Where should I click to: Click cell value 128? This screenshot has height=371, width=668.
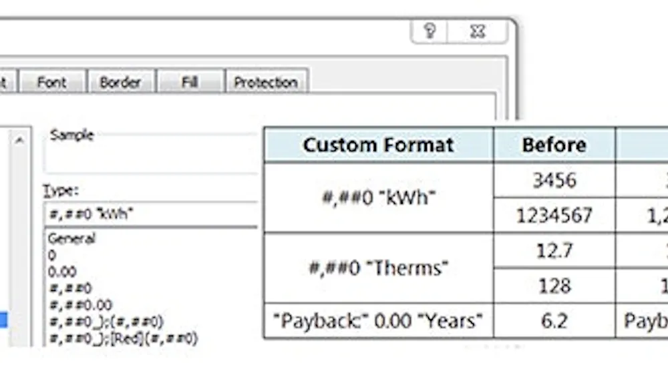pos(554,286)
